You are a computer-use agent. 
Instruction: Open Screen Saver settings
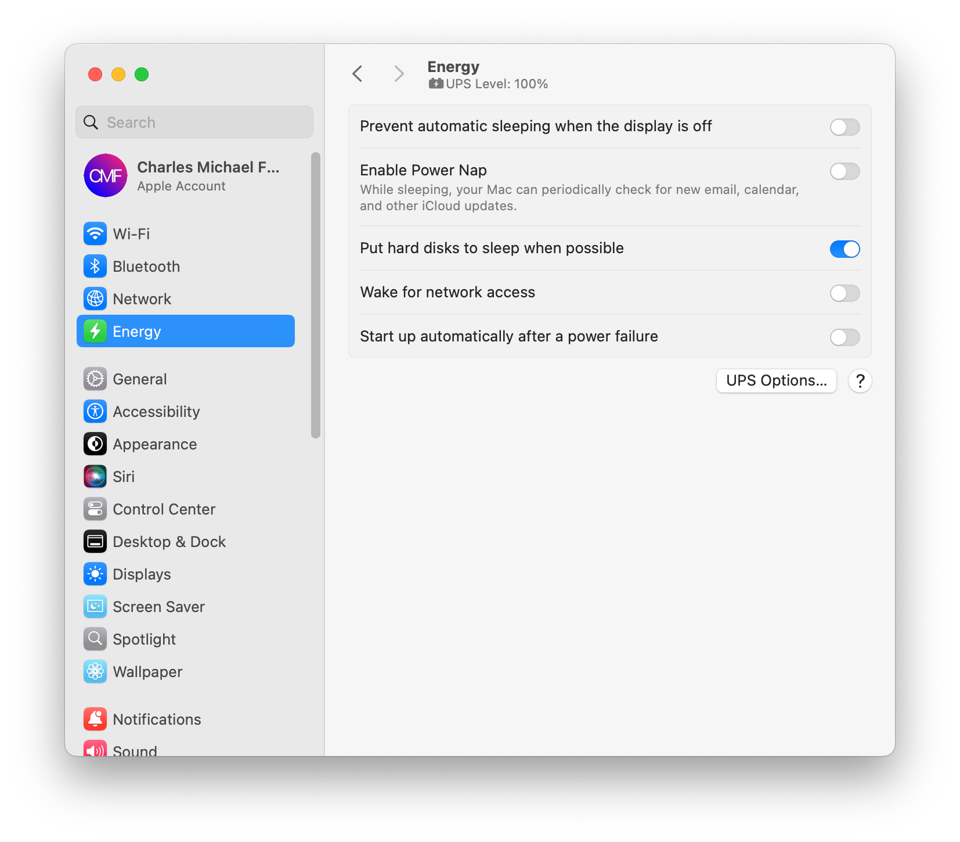186,607
